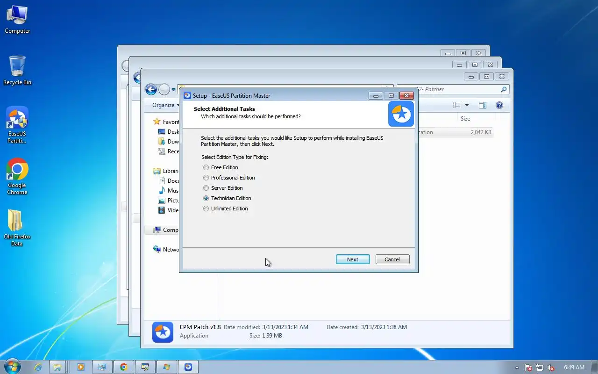
Task: Select the Technician Edition radio button
Action: point(206,198)
